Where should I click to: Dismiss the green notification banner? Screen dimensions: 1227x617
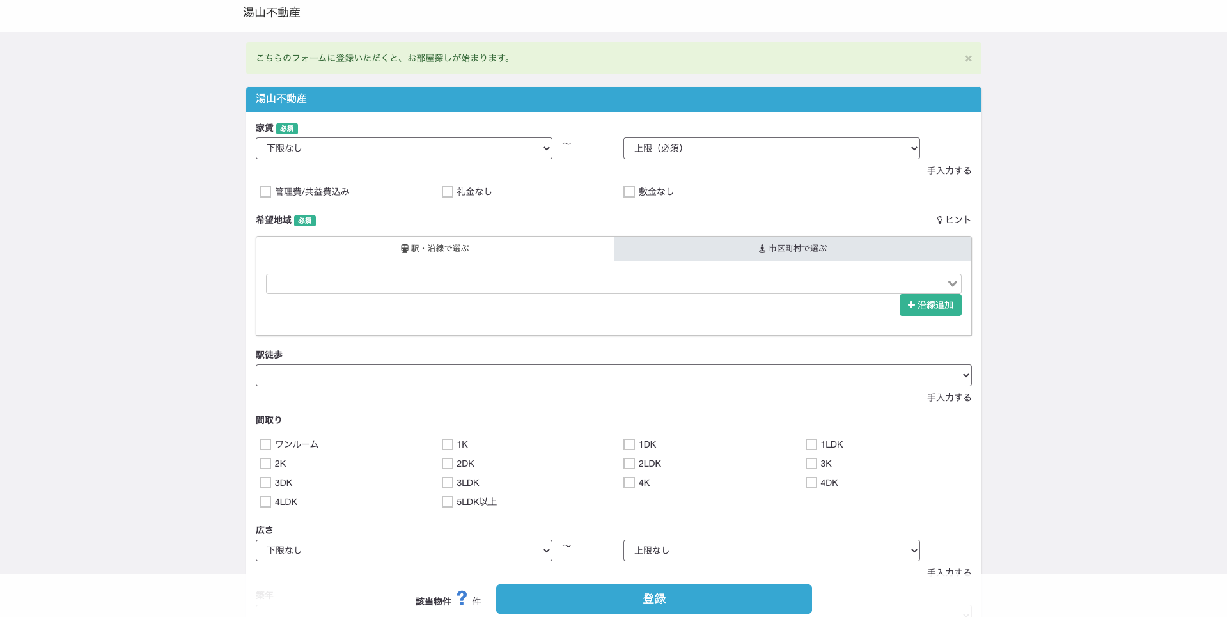pyautogui.click(x=968, y=58)
